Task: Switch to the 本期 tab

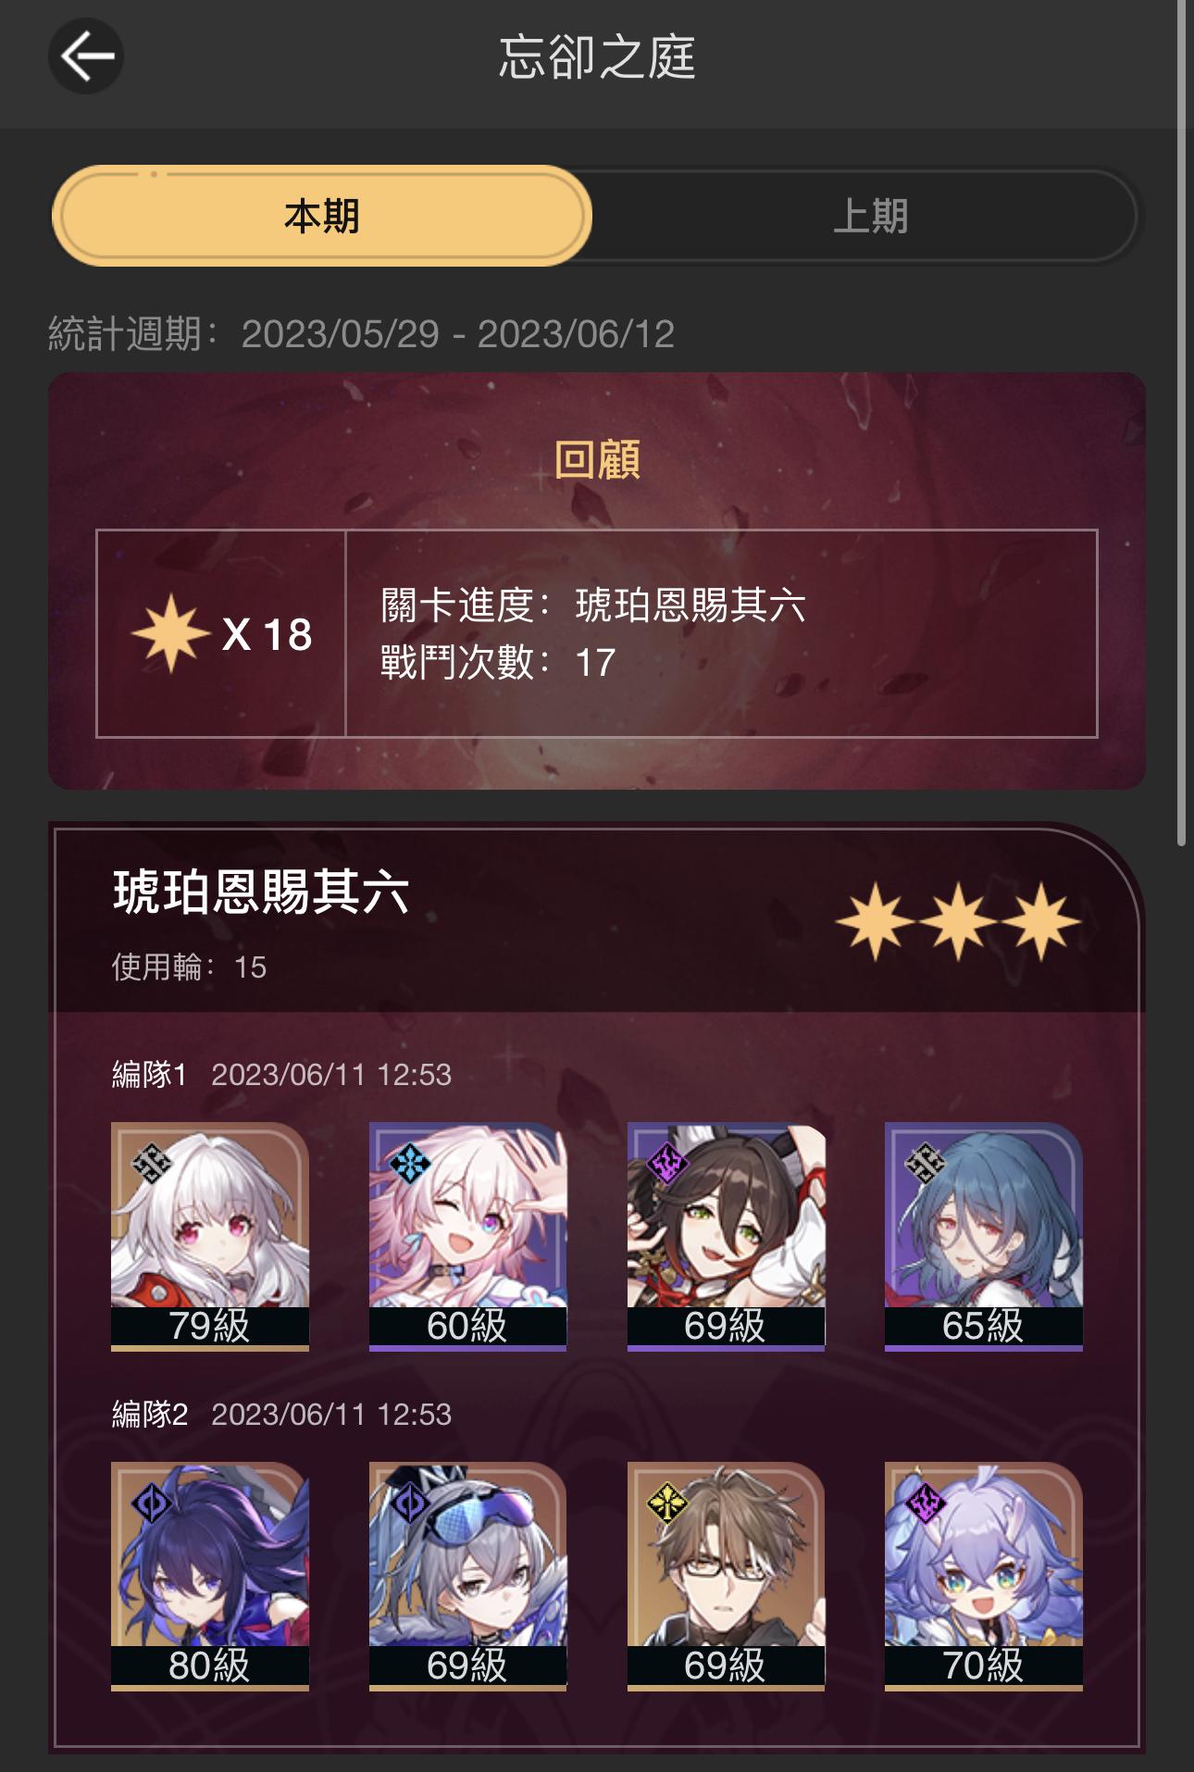Action: (321, 216)
